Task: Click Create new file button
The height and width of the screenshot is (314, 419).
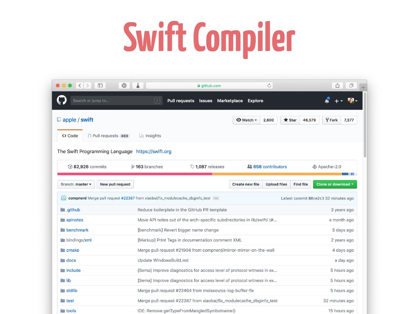Action: pyautogui.click(x=246, y=184)
